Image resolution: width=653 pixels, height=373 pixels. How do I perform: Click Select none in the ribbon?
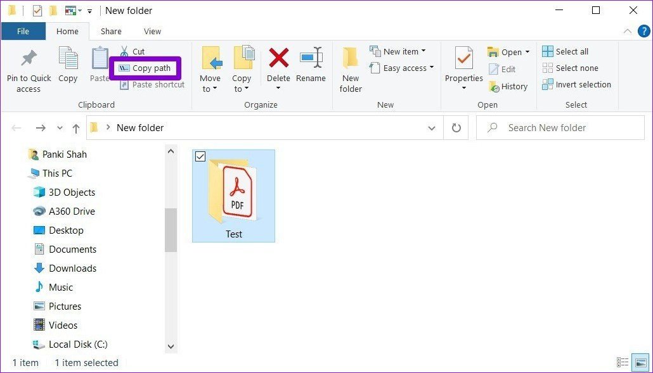[x=570, y=68]
